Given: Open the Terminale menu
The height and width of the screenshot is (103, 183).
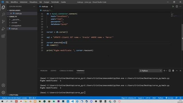Looking at the screenshot, I should tap(55, 2).
